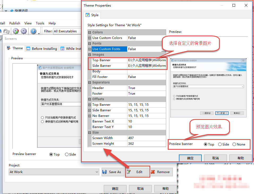Open the blue question mark help icon
This screenshot has height=194, width=254.
(x=33, y=31)
